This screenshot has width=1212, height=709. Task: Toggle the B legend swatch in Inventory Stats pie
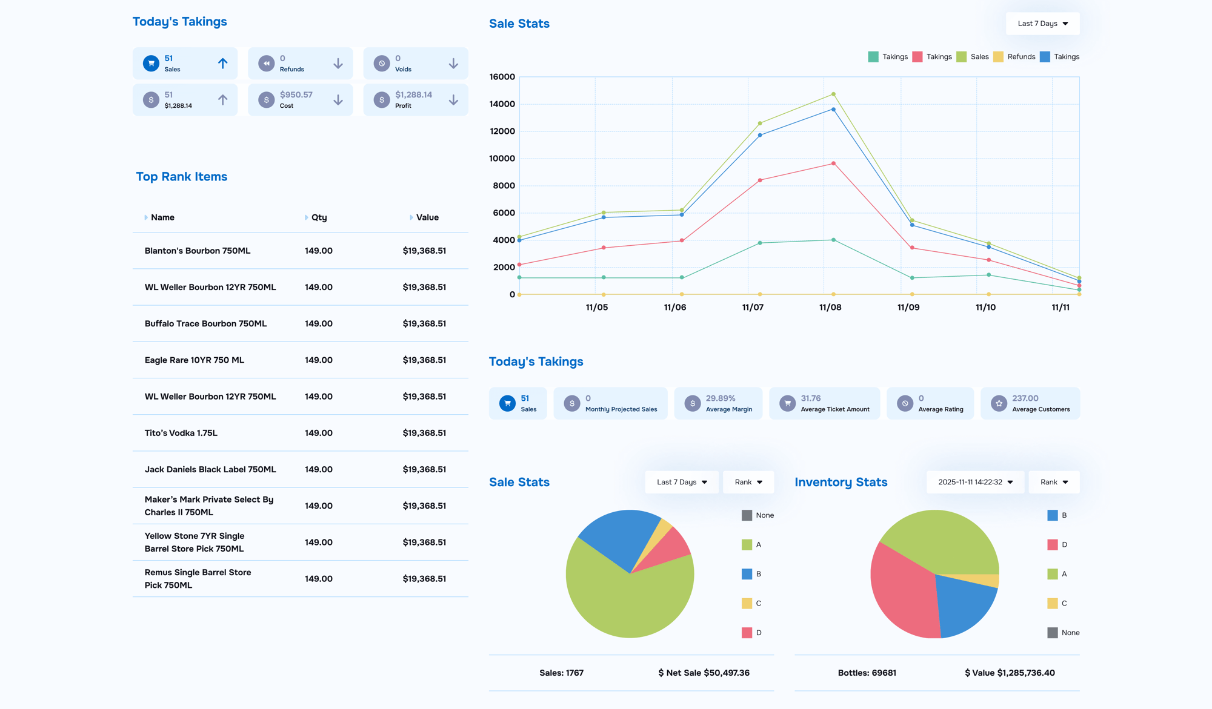pos(1053,515)
